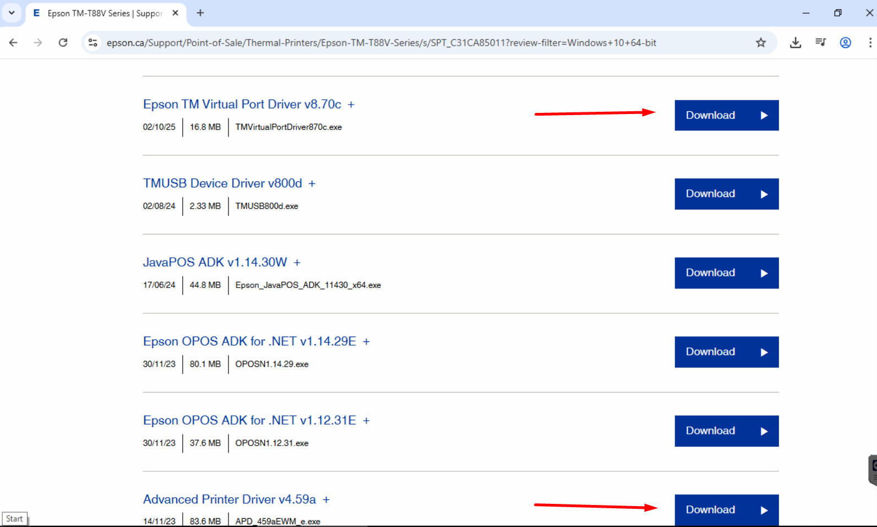Download Epson OPOS ADK v1.12.31E

point(727,431)
